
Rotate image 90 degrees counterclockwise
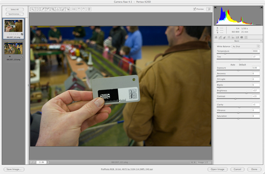(79, 9)
